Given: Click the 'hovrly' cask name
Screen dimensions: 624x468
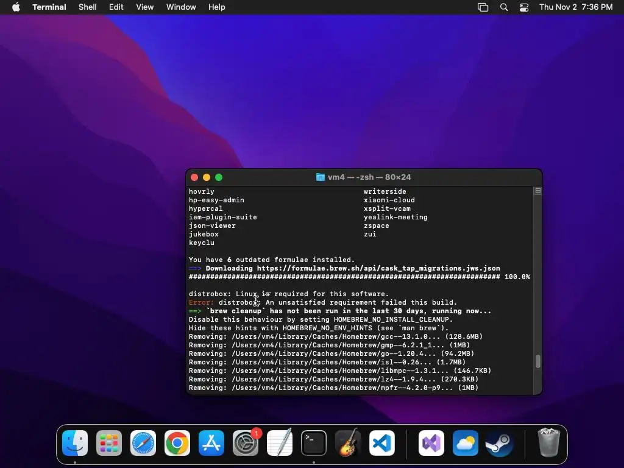Looking at the screenshot, I should tap(201, 191).
